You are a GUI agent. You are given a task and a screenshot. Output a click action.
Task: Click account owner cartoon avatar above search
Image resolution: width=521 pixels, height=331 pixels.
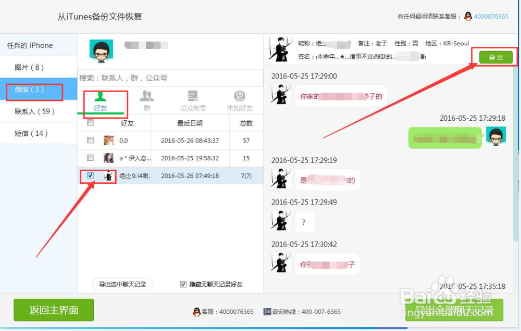pyautogui.click(x=101, y=51)
